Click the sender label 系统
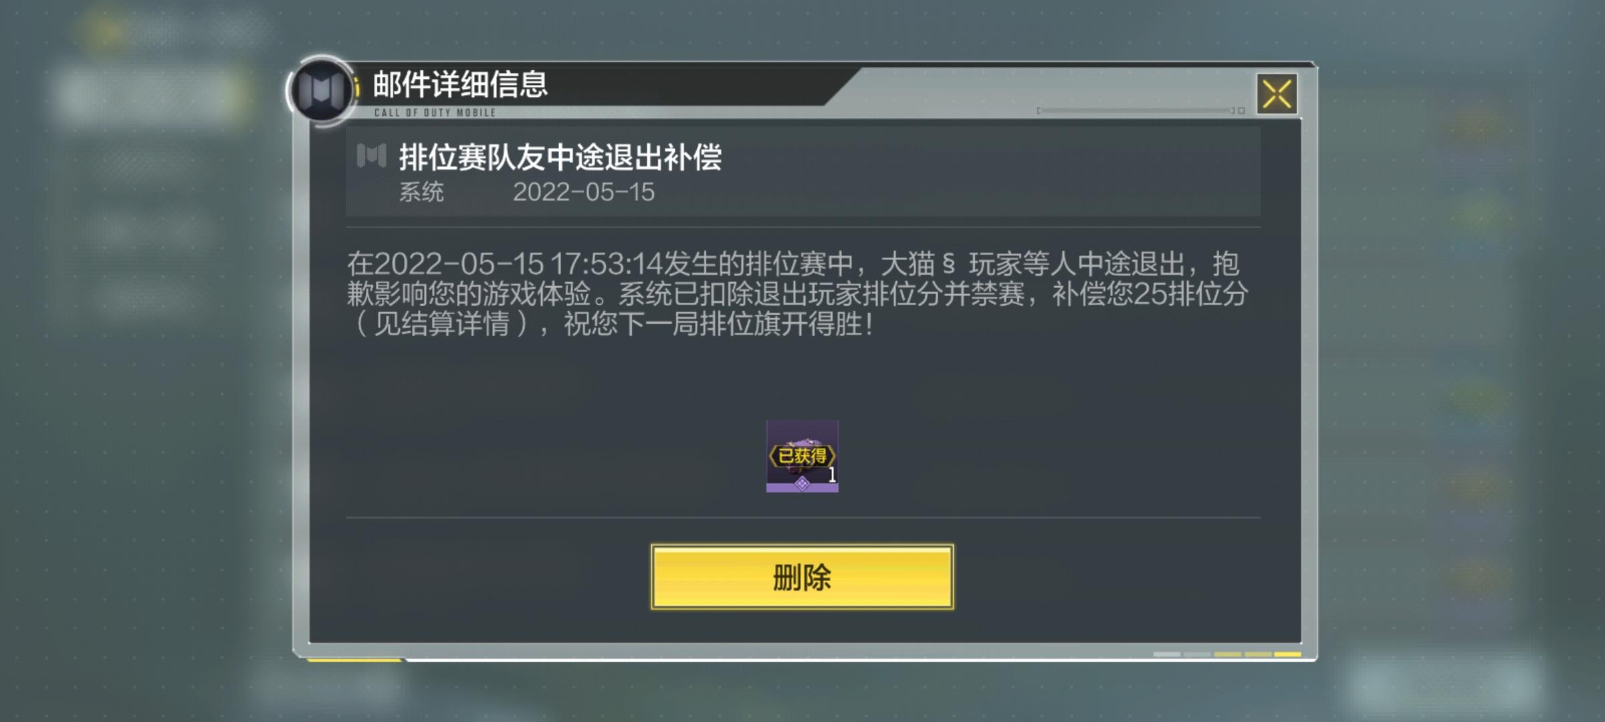This screenshot has height=722, width=1605. pyautogui.click(x=421, y=193)
